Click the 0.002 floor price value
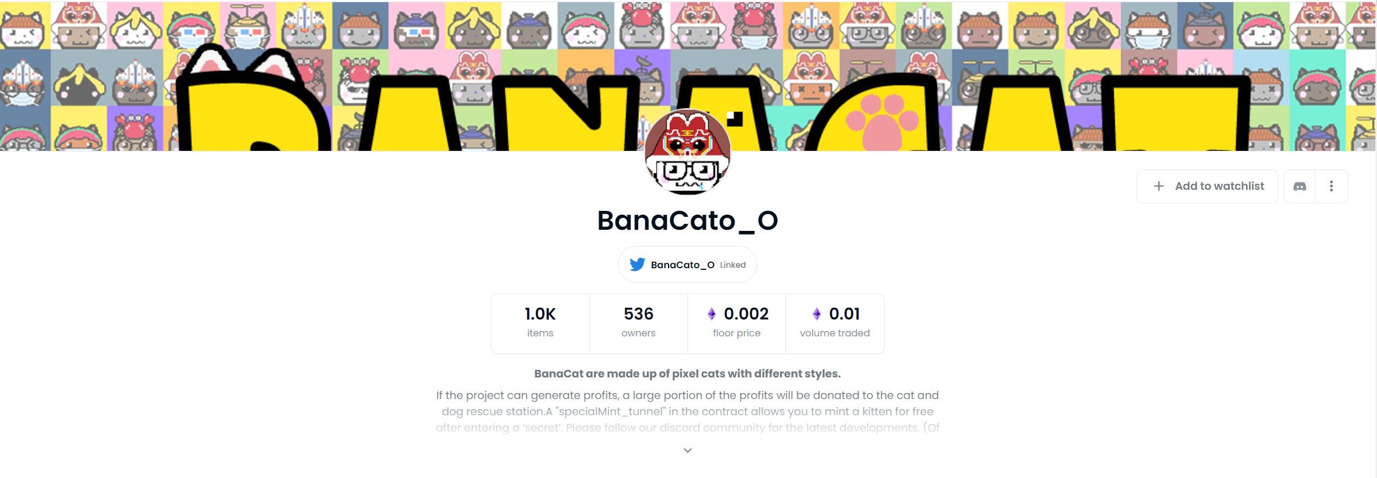The image size is (1377, 478). (x=746, y=314)
